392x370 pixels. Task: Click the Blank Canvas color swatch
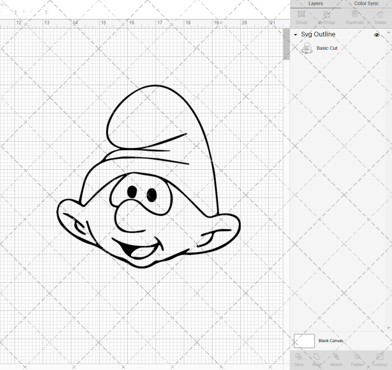[x=304, y=341]
